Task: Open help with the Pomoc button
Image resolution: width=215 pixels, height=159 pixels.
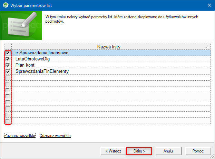Action: coord(198,151)
